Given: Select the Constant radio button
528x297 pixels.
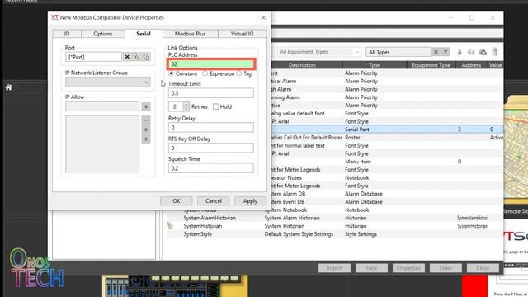Looking at the screenshot, I should [171, 73].
